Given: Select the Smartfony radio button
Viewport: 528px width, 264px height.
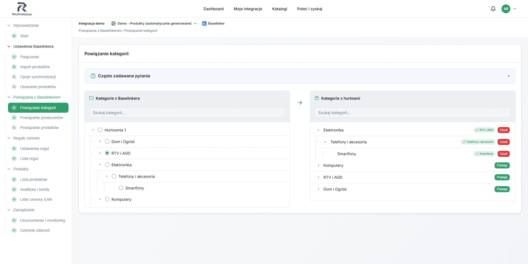Looking at the screenshot, I should 121,188.
